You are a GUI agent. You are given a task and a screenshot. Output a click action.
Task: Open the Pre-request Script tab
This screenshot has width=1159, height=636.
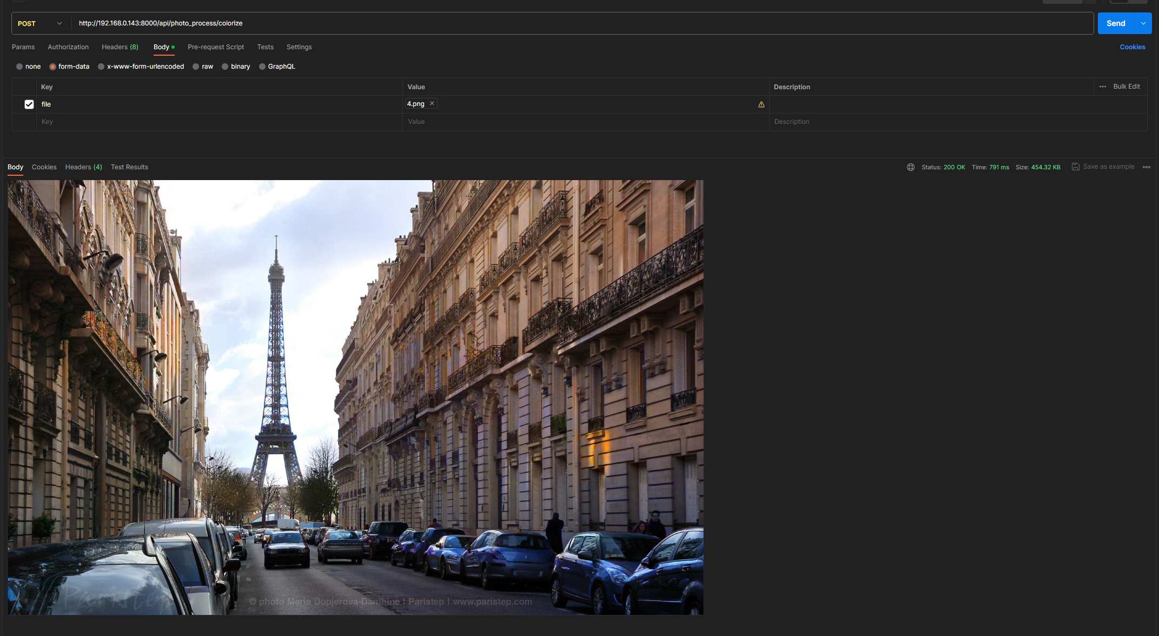216,47
